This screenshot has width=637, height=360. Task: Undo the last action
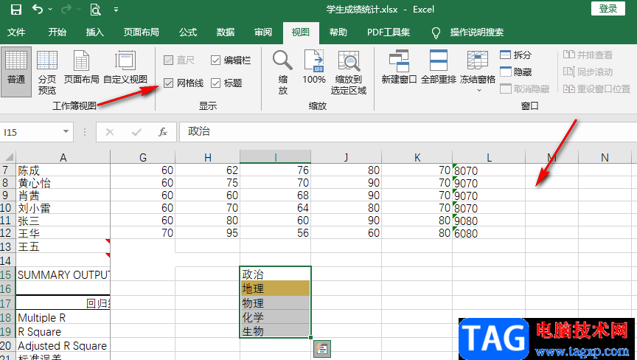point(38,9)
